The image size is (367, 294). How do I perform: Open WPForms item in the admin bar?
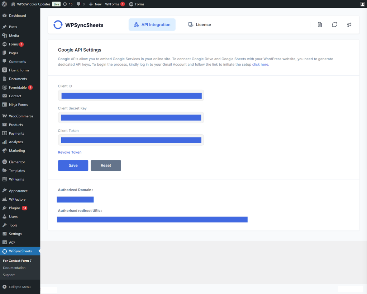click(x=115, y=4)
